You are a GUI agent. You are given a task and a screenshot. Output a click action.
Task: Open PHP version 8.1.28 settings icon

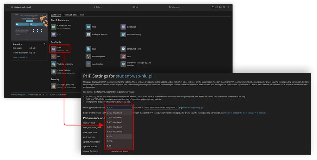pyautogui.click(x=54, y=49)
